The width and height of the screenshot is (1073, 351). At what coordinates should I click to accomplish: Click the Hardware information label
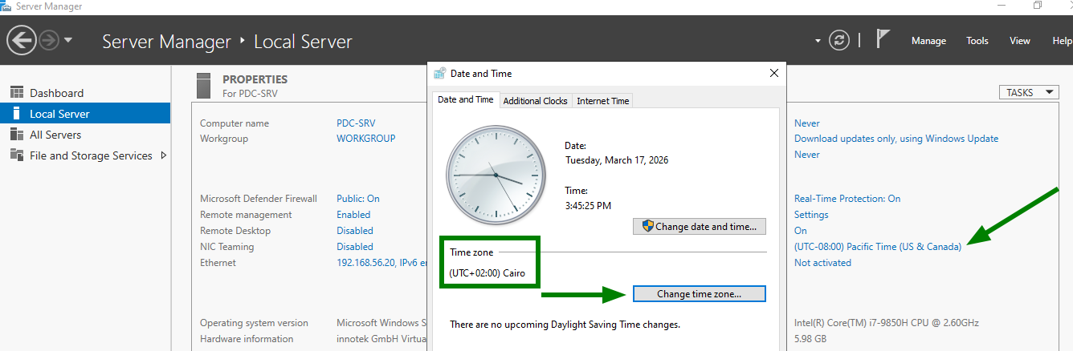tap(247, 339)
